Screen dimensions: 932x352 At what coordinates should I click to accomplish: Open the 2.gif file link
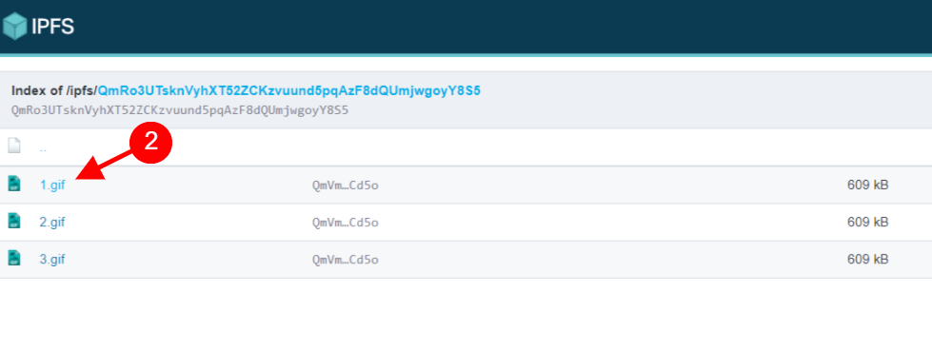pyautogui.click(x=52, y=223)
